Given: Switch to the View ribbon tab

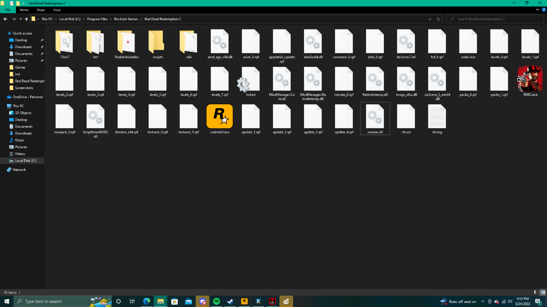Looking at the screenshot, I should (x=57, y=10).
